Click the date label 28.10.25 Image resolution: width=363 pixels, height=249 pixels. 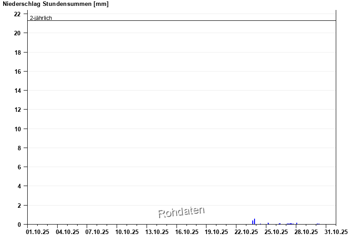306,232
